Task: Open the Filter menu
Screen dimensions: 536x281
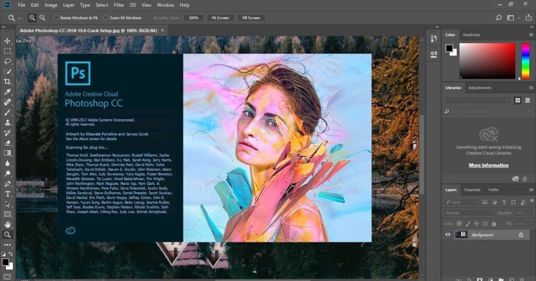Action: pos(118,5)
